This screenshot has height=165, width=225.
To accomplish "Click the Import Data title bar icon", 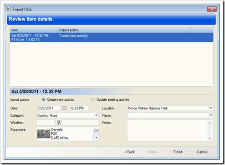I will coord(9,9).
